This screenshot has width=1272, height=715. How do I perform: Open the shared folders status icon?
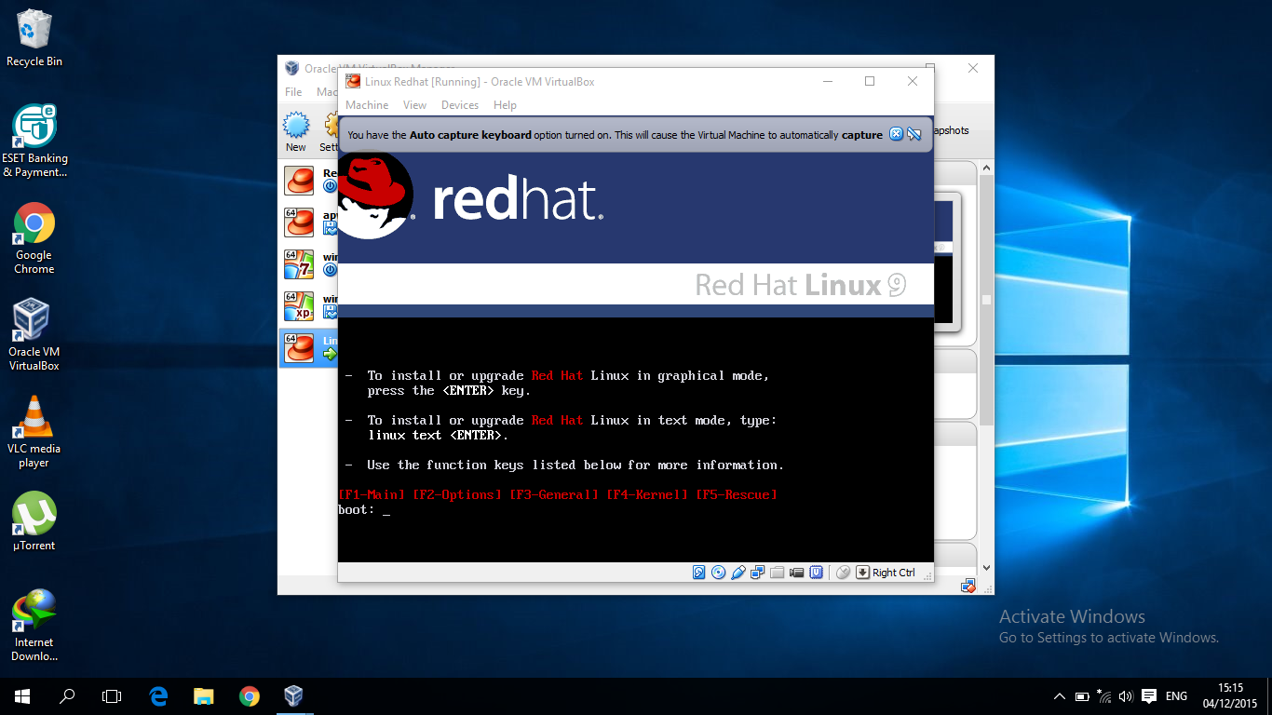778,572
